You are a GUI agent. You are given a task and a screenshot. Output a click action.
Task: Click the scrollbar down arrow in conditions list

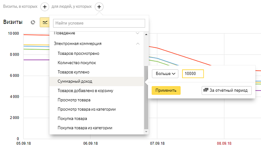click(146, 132)
